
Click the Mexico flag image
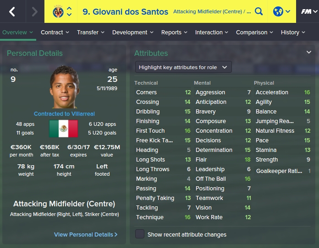coord(63,129)
